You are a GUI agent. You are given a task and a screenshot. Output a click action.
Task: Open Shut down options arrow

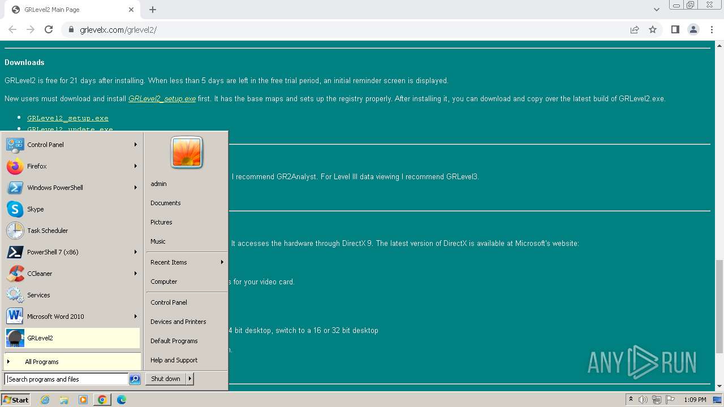(x=190, y=379)
